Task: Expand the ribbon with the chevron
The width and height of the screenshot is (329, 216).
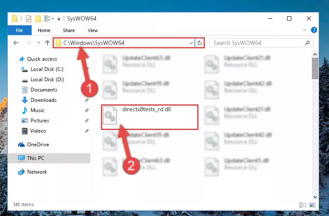Action: click(305, 30)
